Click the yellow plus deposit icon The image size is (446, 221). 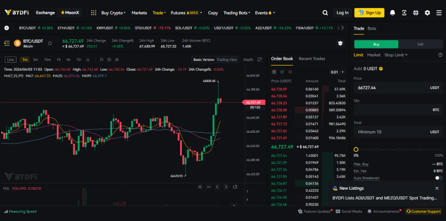pos(381,68)
